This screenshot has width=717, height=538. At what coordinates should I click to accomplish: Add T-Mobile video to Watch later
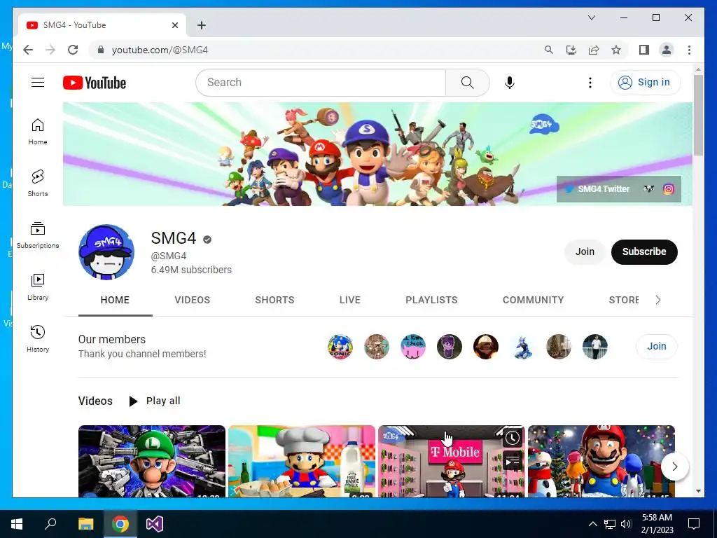click(x=512, y=438)
